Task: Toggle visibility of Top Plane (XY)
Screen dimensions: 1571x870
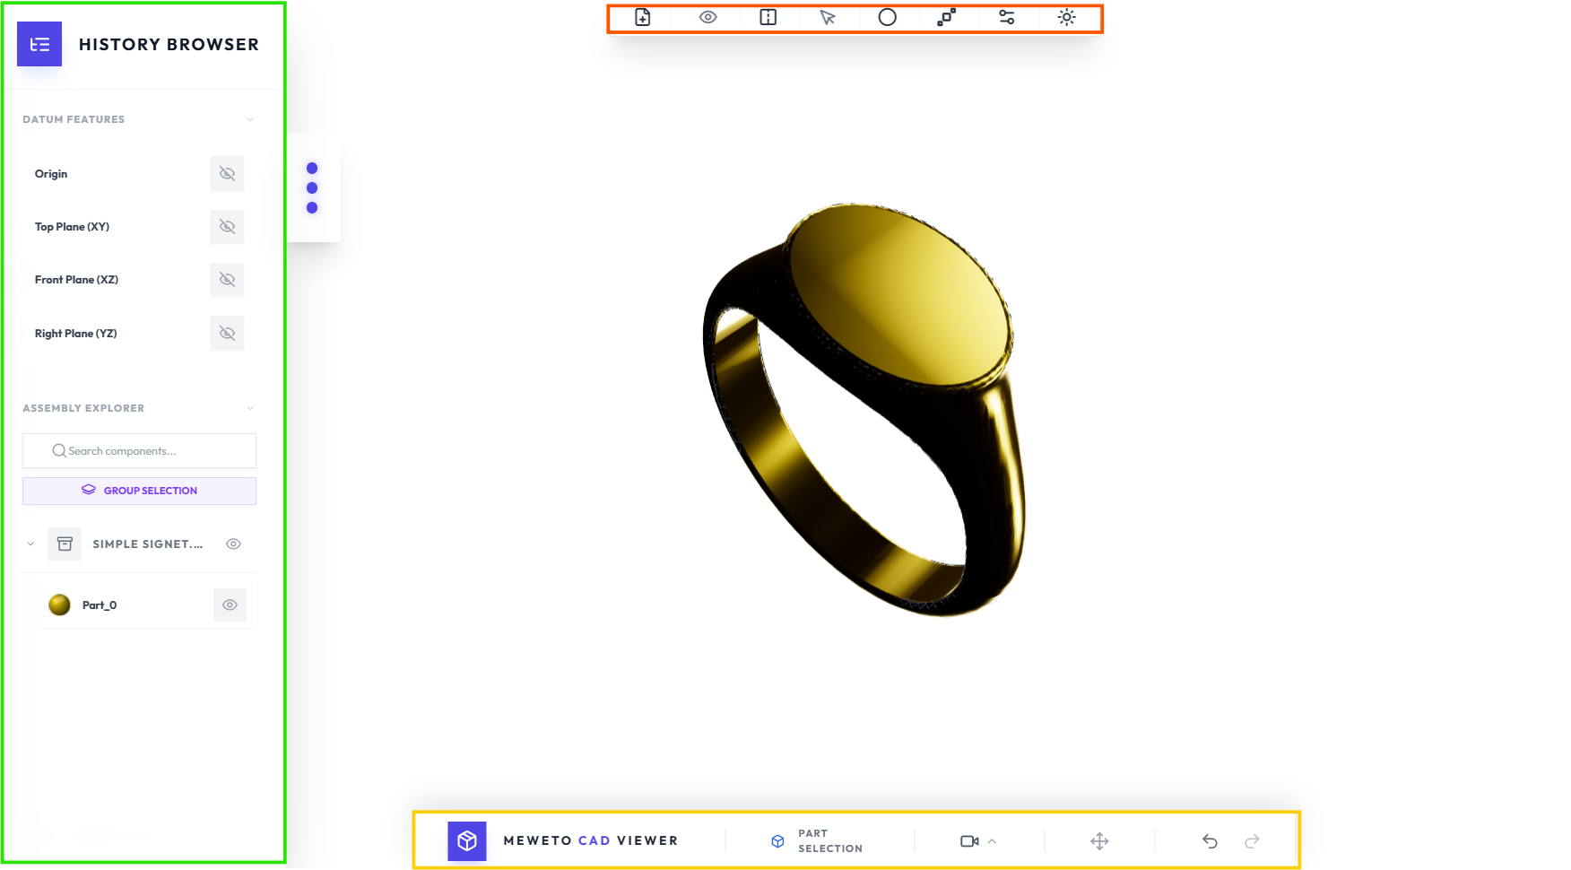Action: pos(228,227)
